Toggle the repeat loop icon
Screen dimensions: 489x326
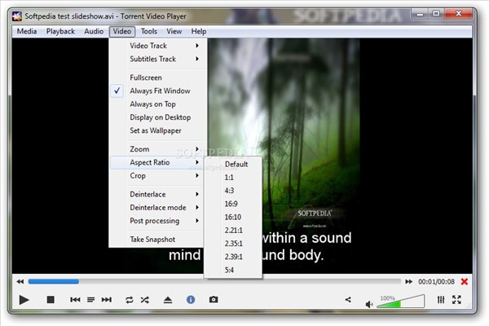pyautogui.click(x=129, y=300)
